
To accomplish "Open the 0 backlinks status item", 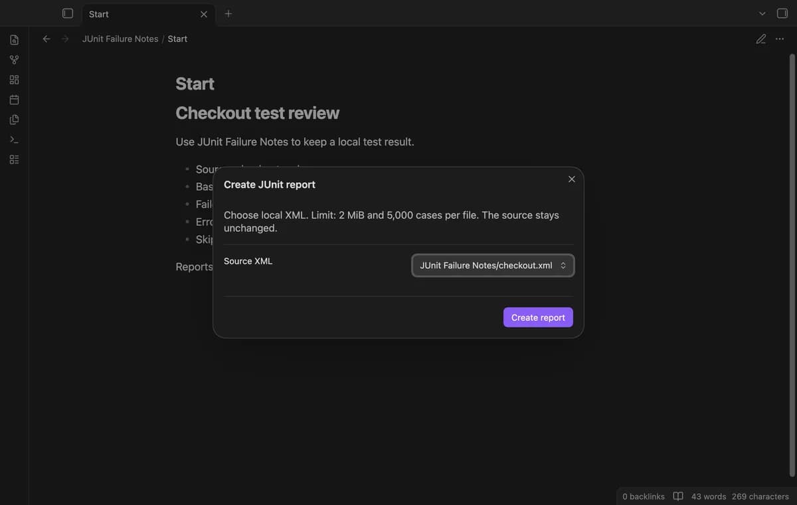I will pos(644,496).
